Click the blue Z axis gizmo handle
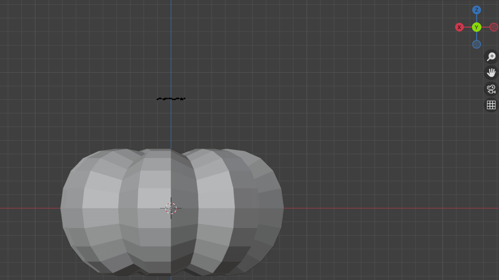 pyautogui.click(x=476, y=10)
